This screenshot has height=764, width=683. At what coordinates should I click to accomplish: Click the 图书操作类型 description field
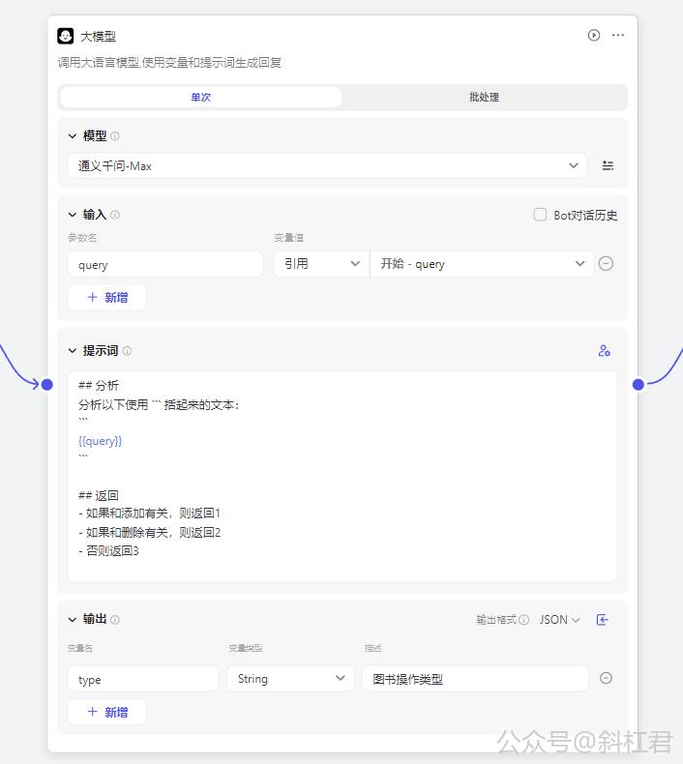click(475, 678)
